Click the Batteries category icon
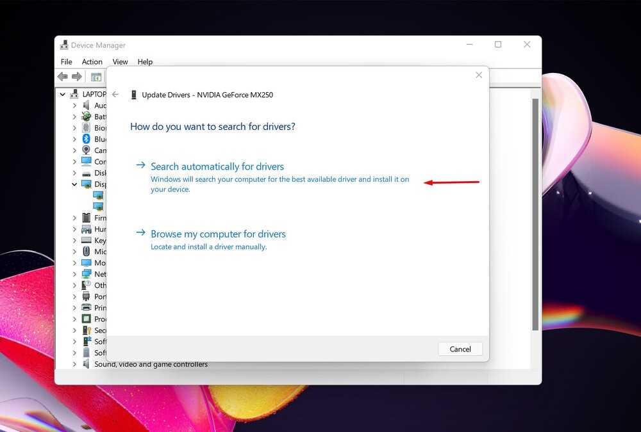 point(86,116)
